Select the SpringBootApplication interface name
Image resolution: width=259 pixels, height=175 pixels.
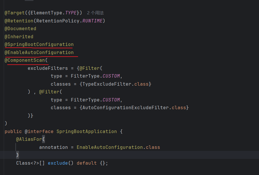tap(86, 132)
